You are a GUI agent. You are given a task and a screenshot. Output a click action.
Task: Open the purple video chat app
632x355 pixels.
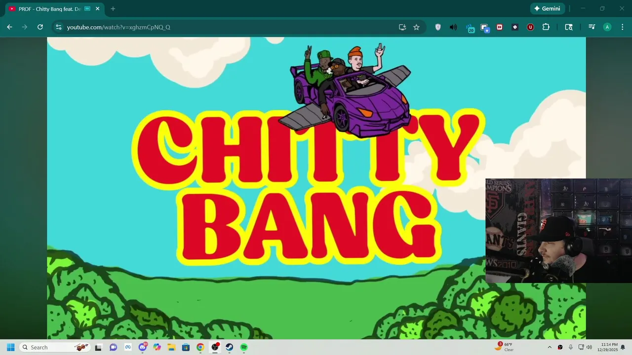113,347
